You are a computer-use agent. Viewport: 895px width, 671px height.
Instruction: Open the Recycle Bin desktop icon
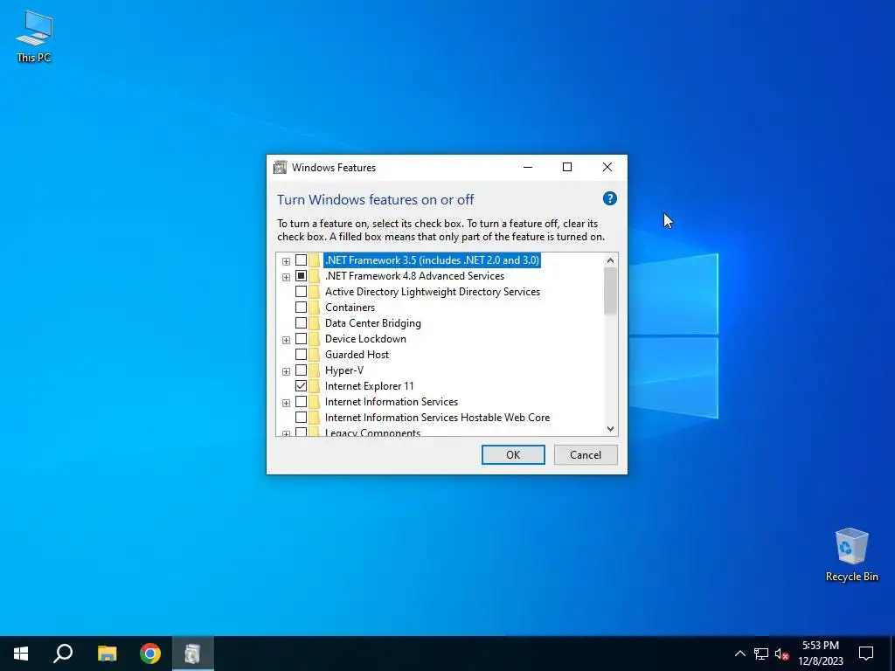coord(851,555)
